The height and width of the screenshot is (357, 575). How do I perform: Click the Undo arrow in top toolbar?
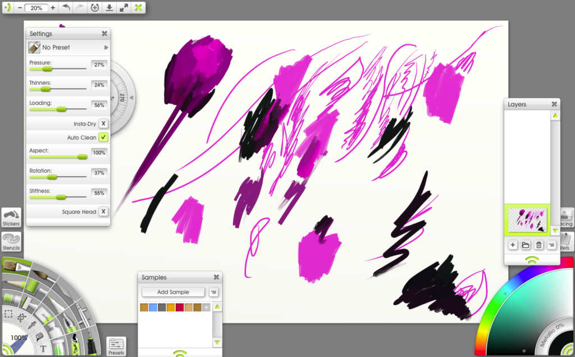tap(66, 7)
